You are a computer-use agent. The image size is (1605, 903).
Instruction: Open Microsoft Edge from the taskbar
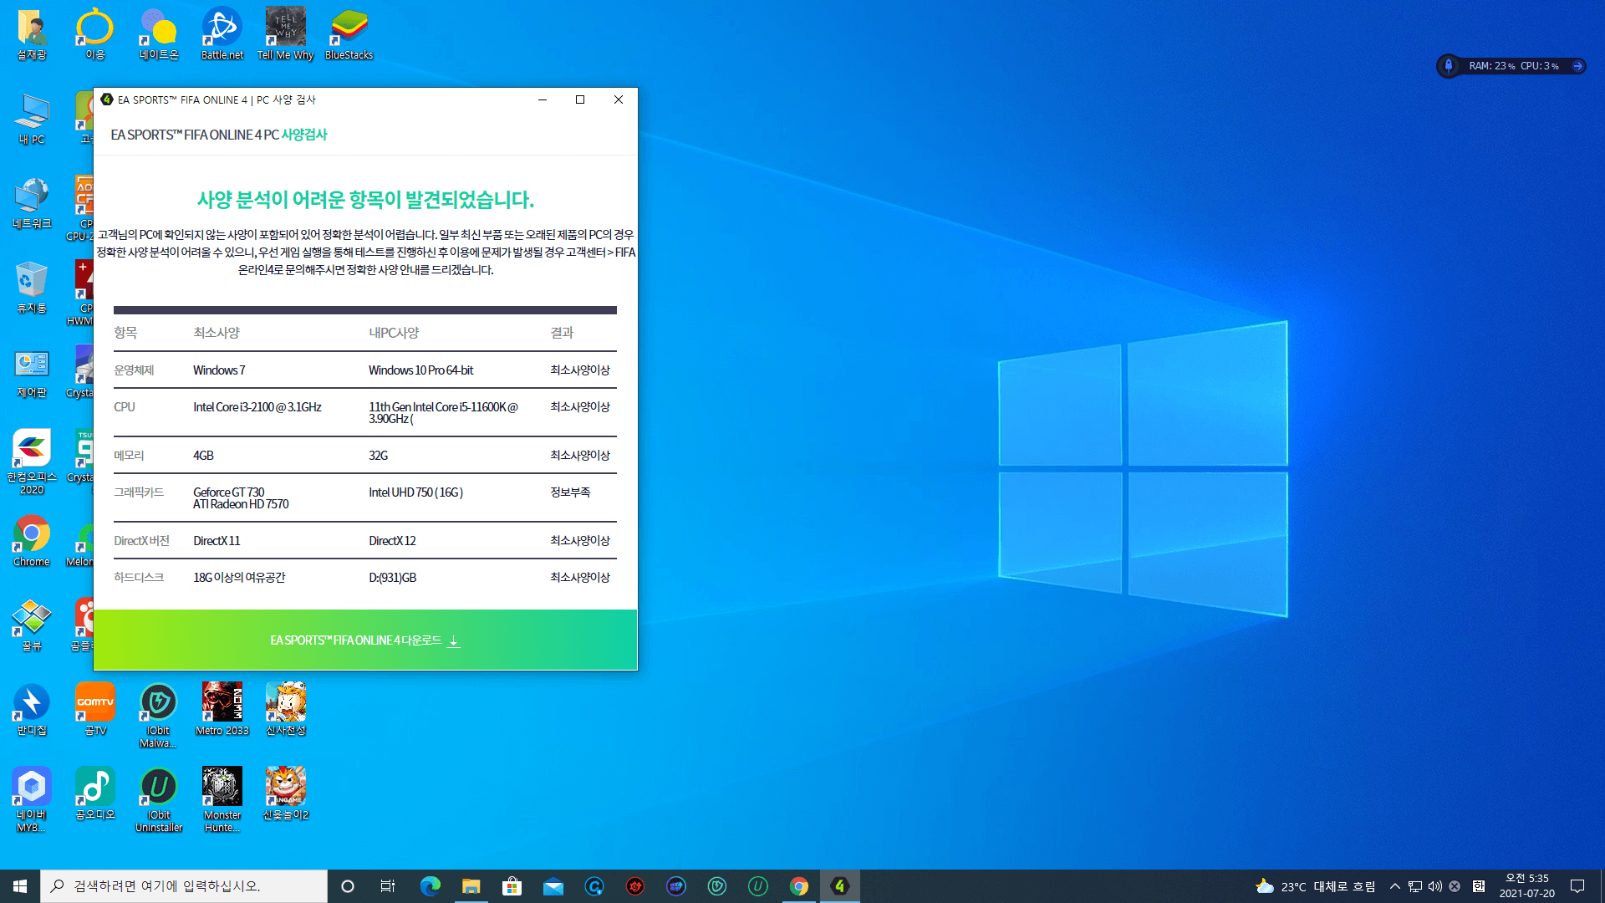(x=430, y=886)
